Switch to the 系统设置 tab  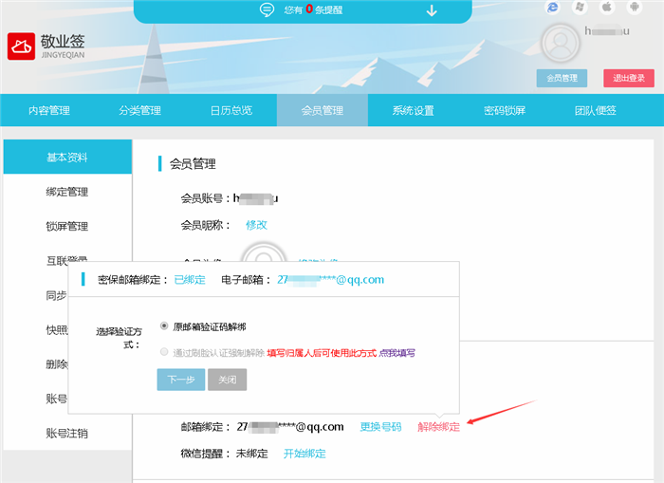413,111
